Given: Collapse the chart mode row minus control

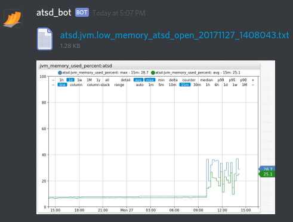Looking at the screenshot, I should pyautogui.click(x=53, y=85).
